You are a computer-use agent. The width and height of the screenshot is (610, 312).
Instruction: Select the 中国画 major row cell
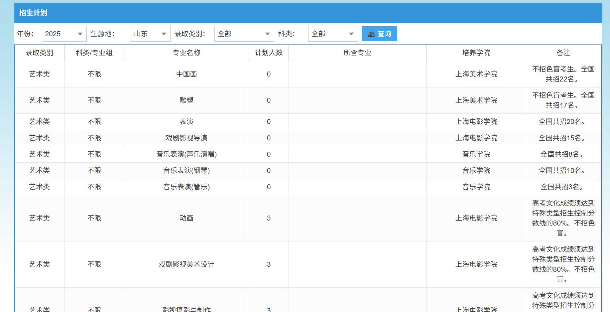186,74
